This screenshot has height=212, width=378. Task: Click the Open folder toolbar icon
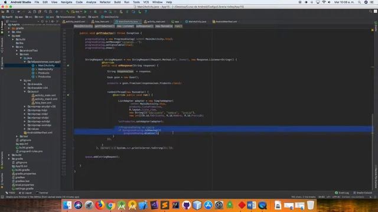[3, 12]
